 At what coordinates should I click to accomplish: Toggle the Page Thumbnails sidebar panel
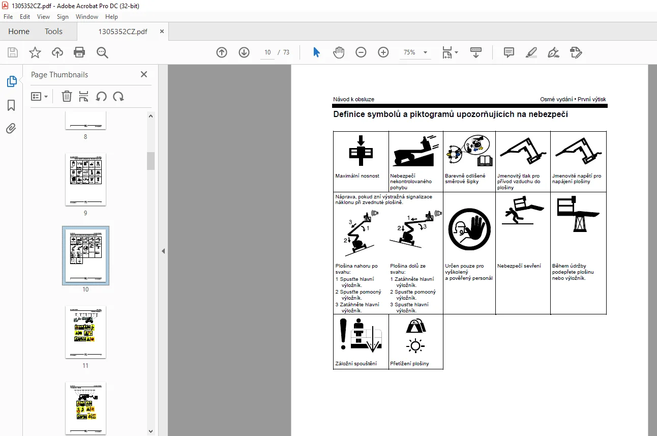[x=11, y=81]
